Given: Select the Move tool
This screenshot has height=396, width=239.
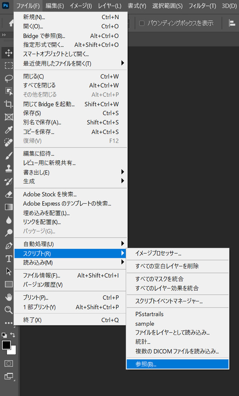Looking at the screenshot, I should coord(9,53).
